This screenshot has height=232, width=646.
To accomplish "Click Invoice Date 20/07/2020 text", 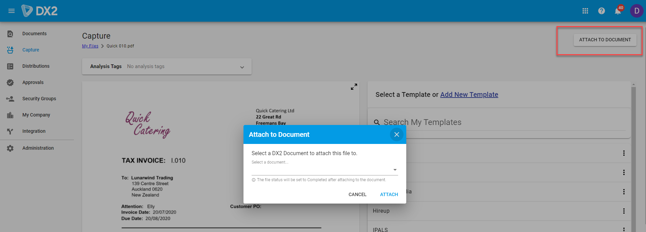I will [x=149, y=212].
